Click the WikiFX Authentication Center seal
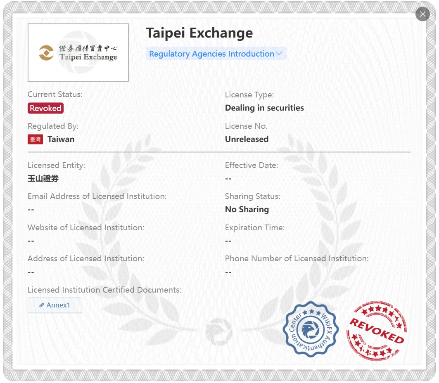The image size is (439, 383). [x=311, y=329]
